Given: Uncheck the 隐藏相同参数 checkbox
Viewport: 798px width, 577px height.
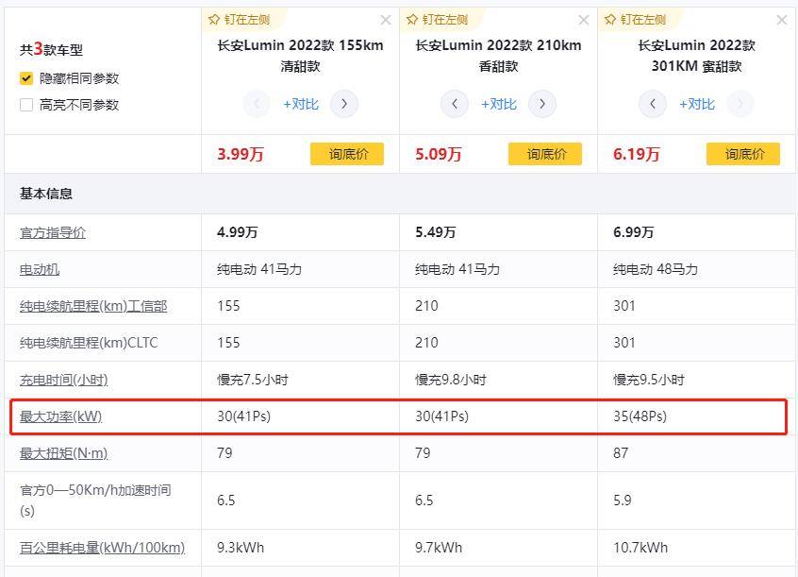Looking at the screenshot, I should 26,78.
